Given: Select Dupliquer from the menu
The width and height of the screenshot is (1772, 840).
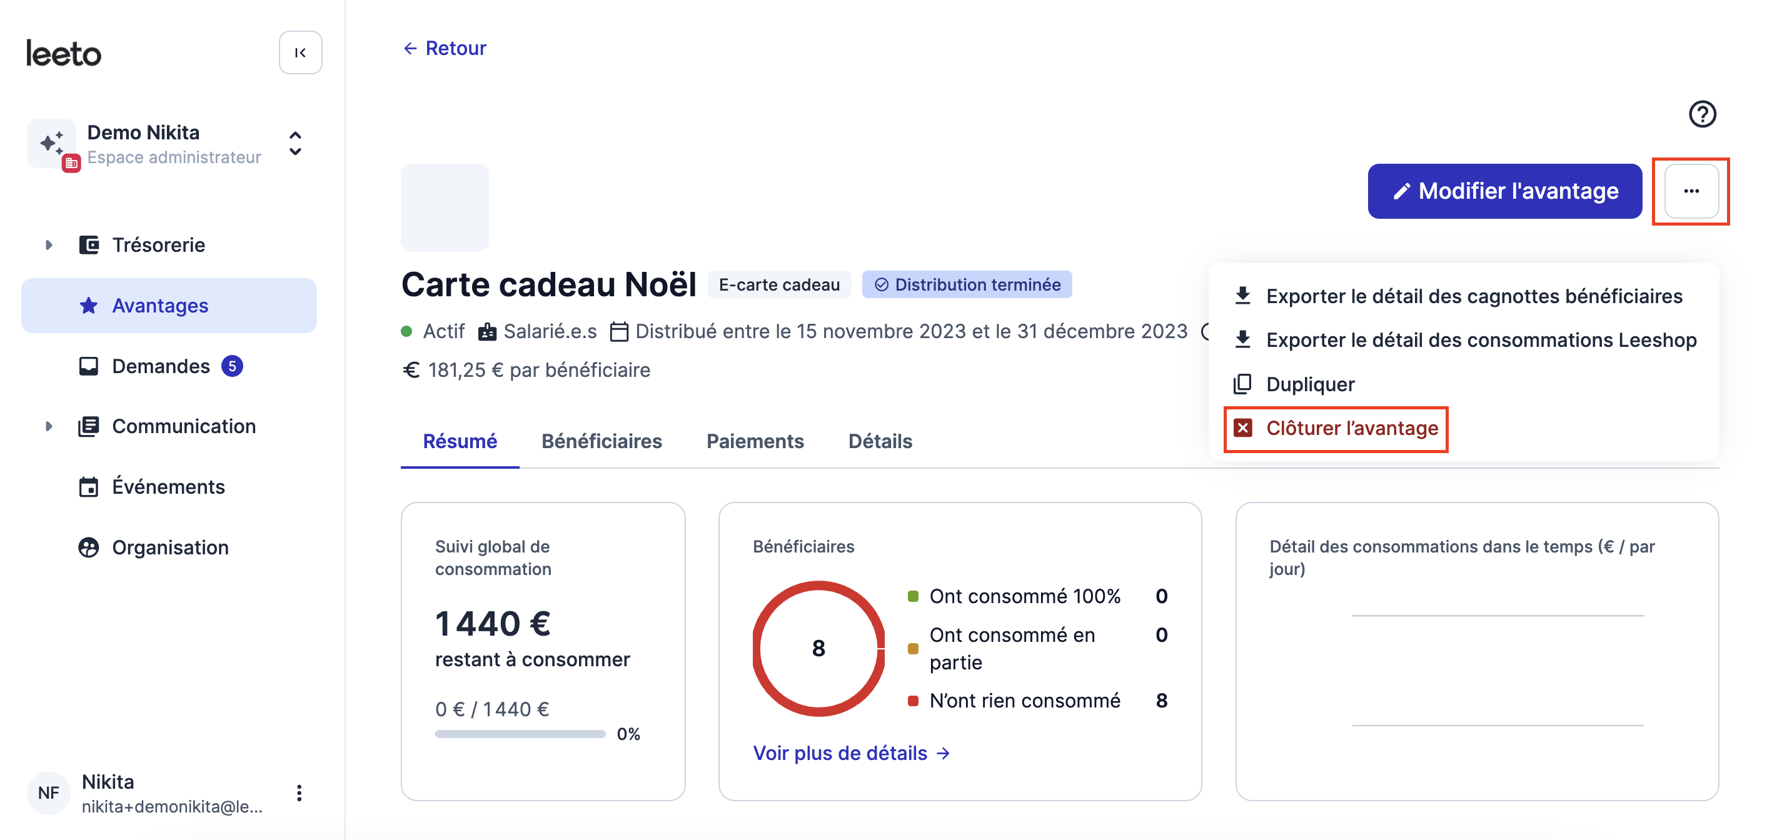Looking at the screenshot, I should click(x=1462, y=384).
